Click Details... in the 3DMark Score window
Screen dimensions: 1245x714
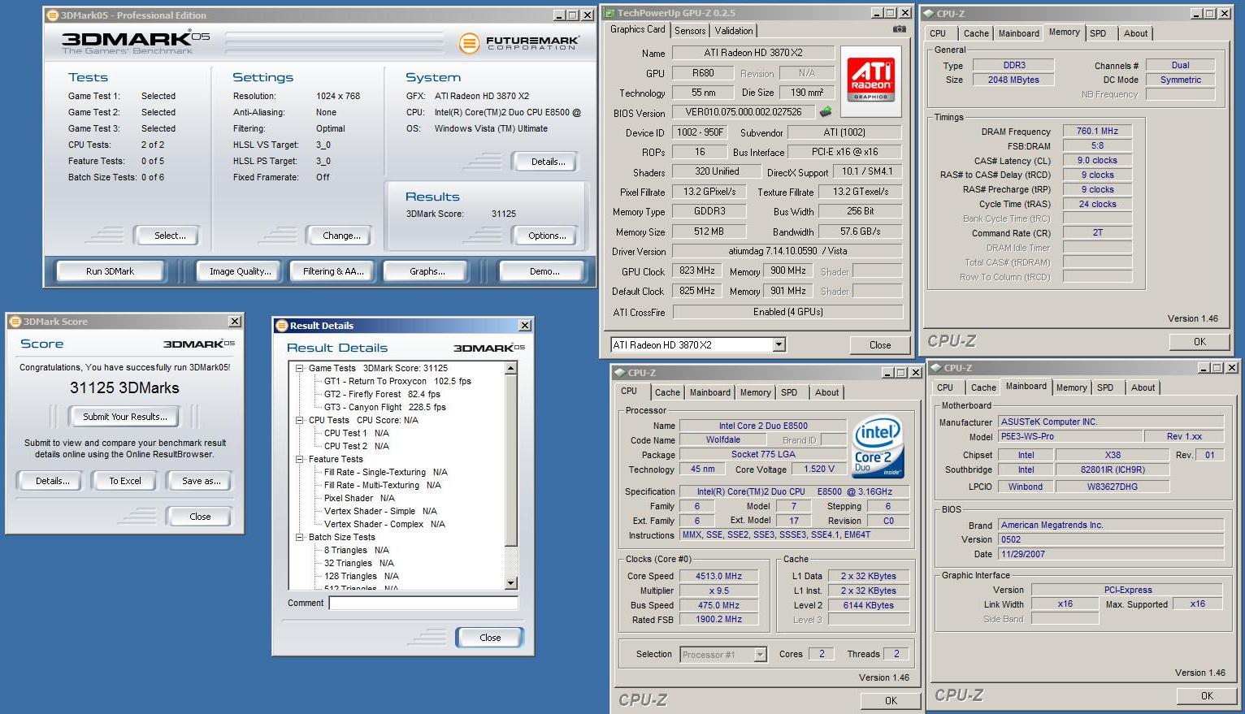click(52, 481)
